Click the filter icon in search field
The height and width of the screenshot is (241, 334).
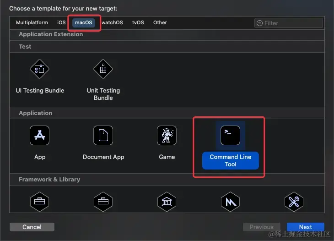pos(259,23)
